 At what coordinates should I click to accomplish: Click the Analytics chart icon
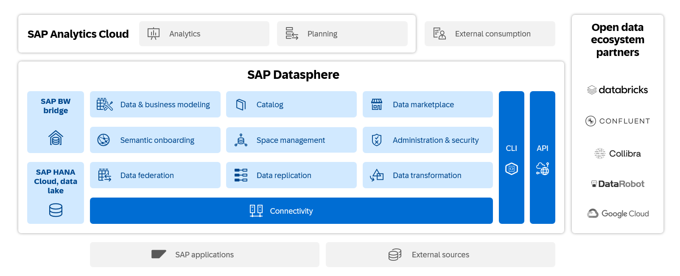pos(153,33)
